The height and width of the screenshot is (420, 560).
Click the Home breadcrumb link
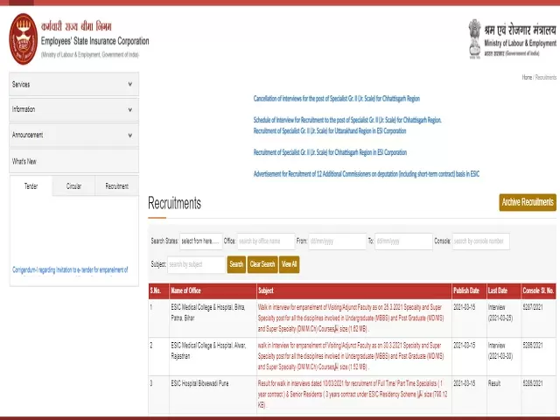[x=527, y=78]
